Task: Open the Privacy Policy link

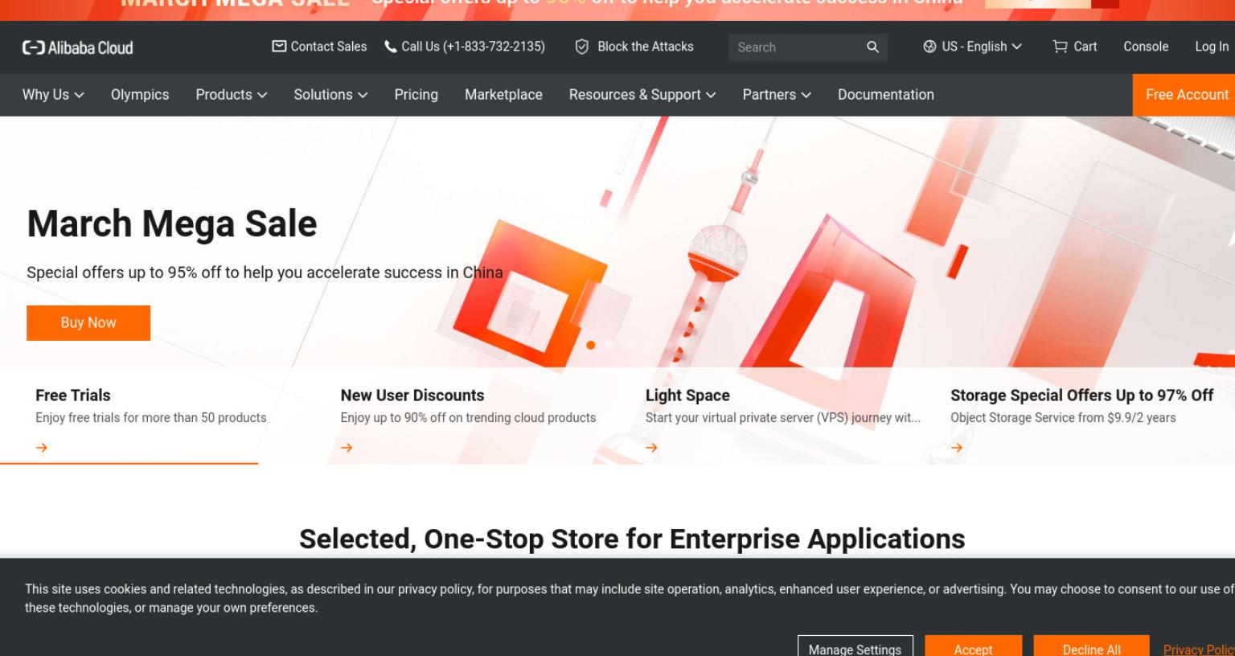Action: (x=1199, y=650)
